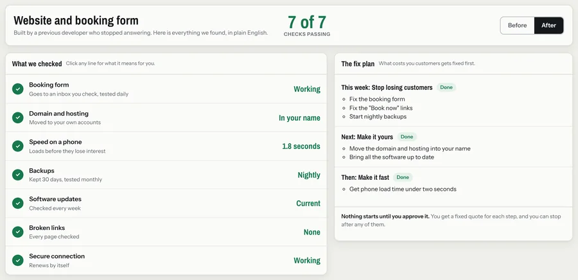Click the Kept 30 days, tested monthly subtitle
Screen dimensions: 578x280
66,179
